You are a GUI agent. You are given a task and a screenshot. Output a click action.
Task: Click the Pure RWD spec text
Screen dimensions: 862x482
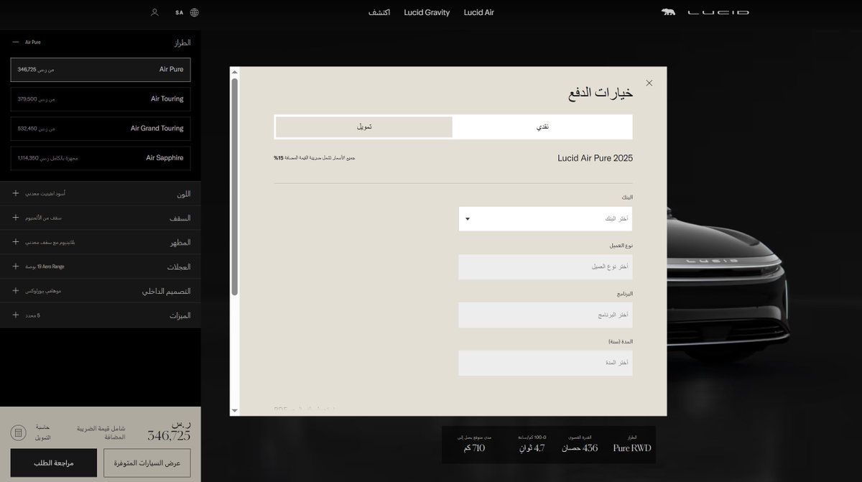(x=632, y=448)
